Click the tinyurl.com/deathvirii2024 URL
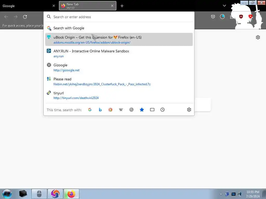 (x=76, y=98)
